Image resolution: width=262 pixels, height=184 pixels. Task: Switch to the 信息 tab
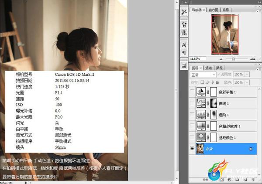click(226, 10)
